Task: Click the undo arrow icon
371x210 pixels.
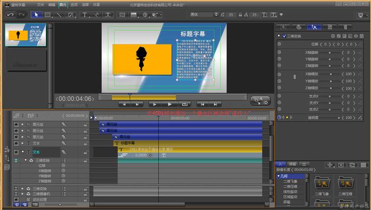Action: (x=10, y=15)
